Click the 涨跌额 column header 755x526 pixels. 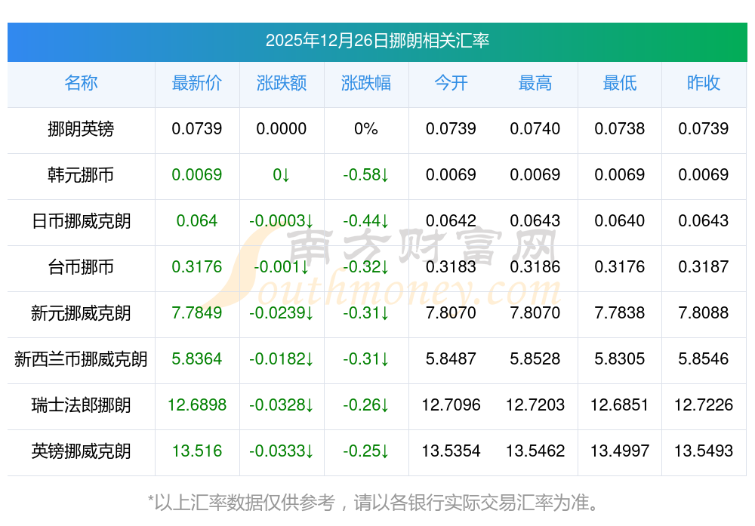pos(282,83)
